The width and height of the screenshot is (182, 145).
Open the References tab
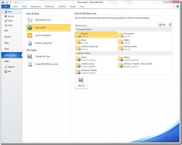[x=50, y=6]
